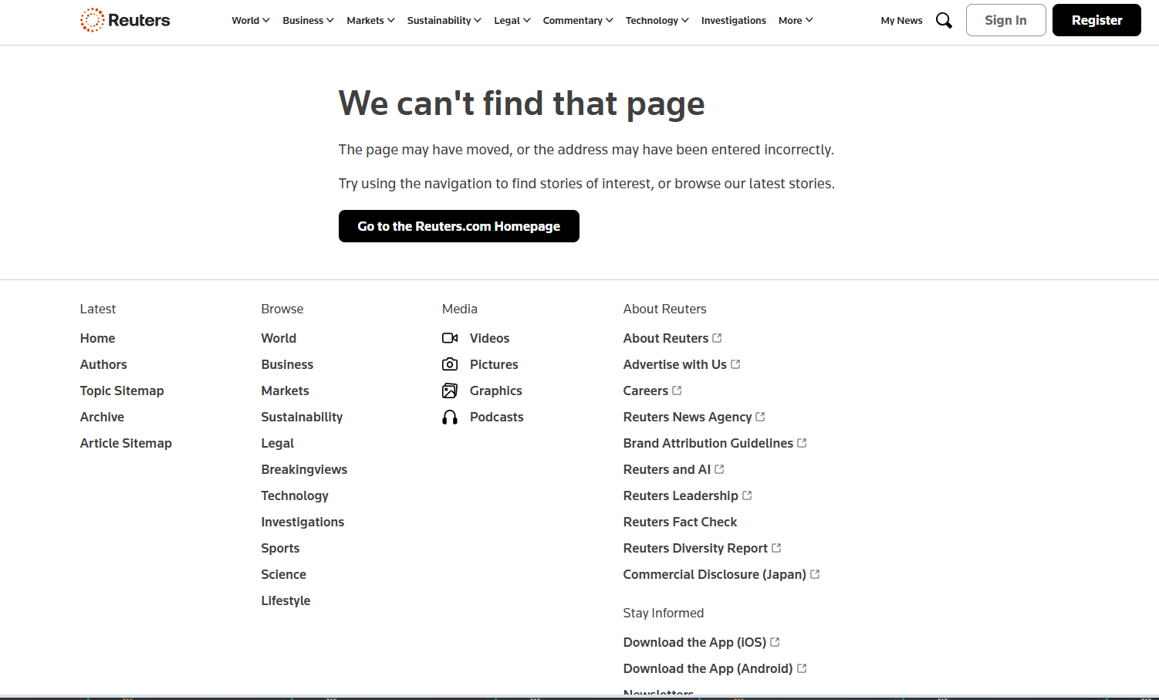Open the Graphics media link text
This screenshot has width=1159, height=700.
point(496,391)
